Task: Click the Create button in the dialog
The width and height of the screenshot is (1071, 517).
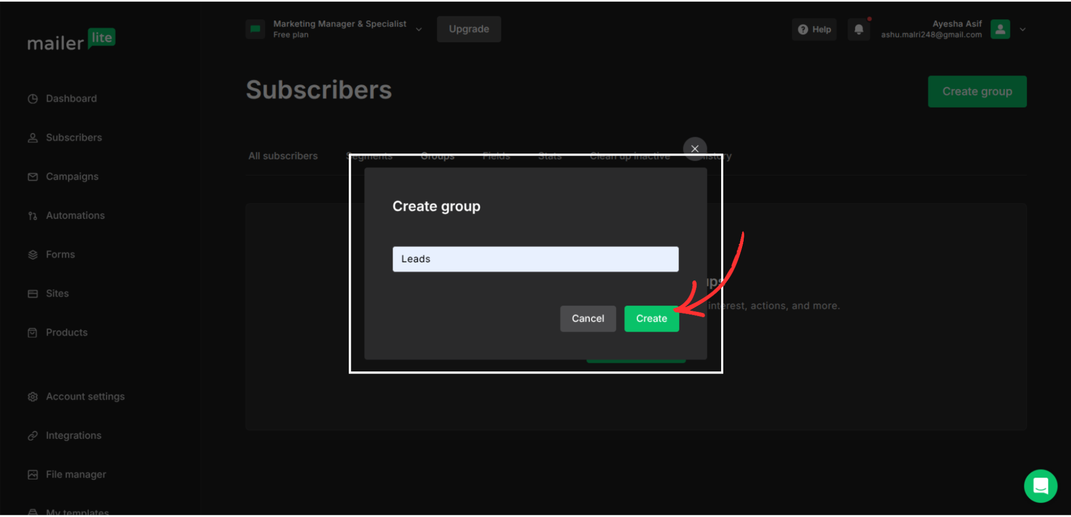Action: coord(651,318)
